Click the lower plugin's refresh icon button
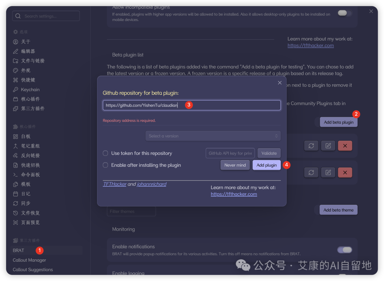The height and width of the screenshot is (281, 384). tap(311, 173)
